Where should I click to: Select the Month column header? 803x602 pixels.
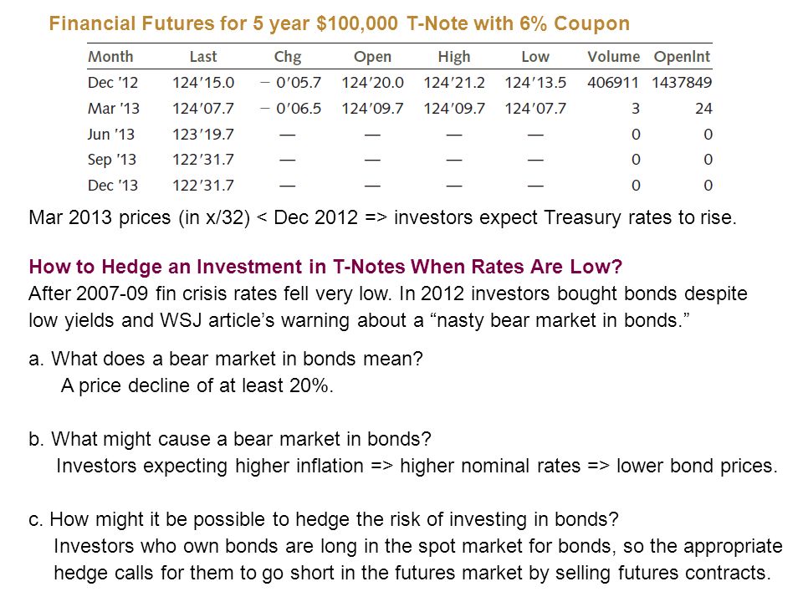[x=110, y=56]
